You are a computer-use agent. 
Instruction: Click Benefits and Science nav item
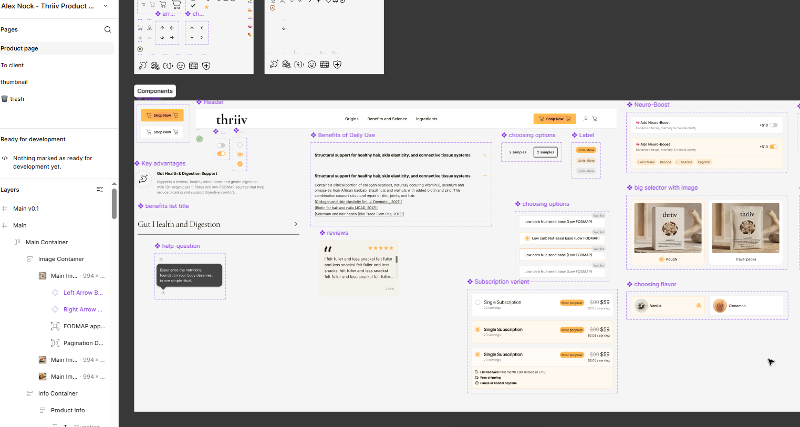point(387,119)
